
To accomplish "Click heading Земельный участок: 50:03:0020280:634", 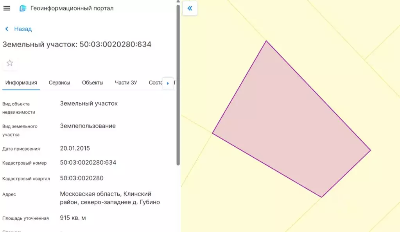I will (x=77, y=44).
